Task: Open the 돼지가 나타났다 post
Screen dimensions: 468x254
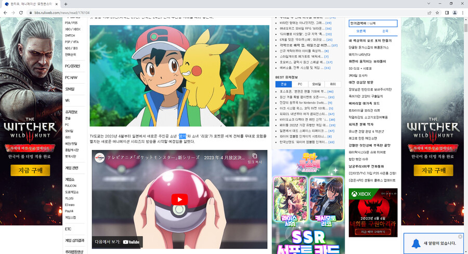Action: click(360, 55)
